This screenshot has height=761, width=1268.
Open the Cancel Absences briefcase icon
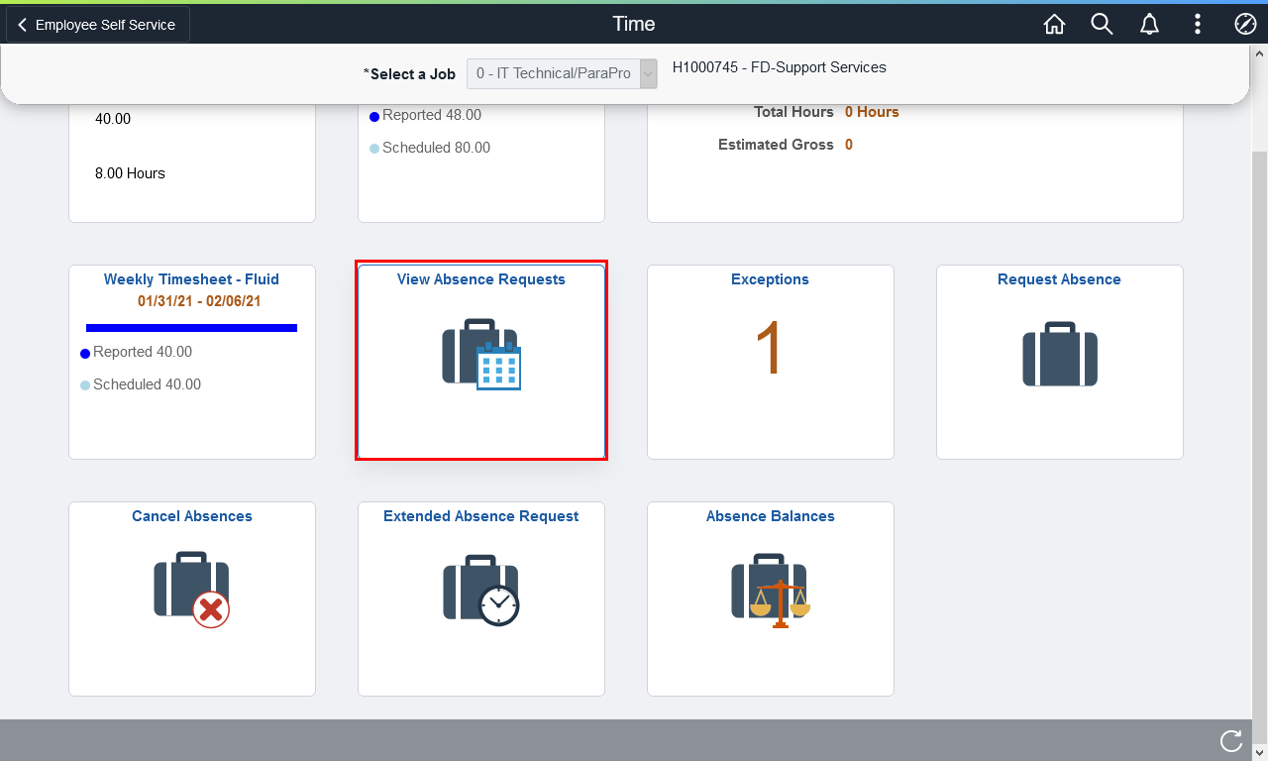click(192, 590)
